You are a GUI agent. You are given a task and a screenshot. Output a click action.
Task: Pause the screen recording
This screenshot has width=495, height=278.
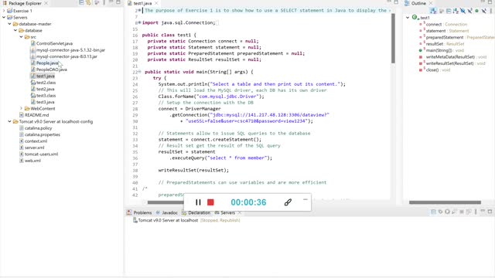pos(198,202)
